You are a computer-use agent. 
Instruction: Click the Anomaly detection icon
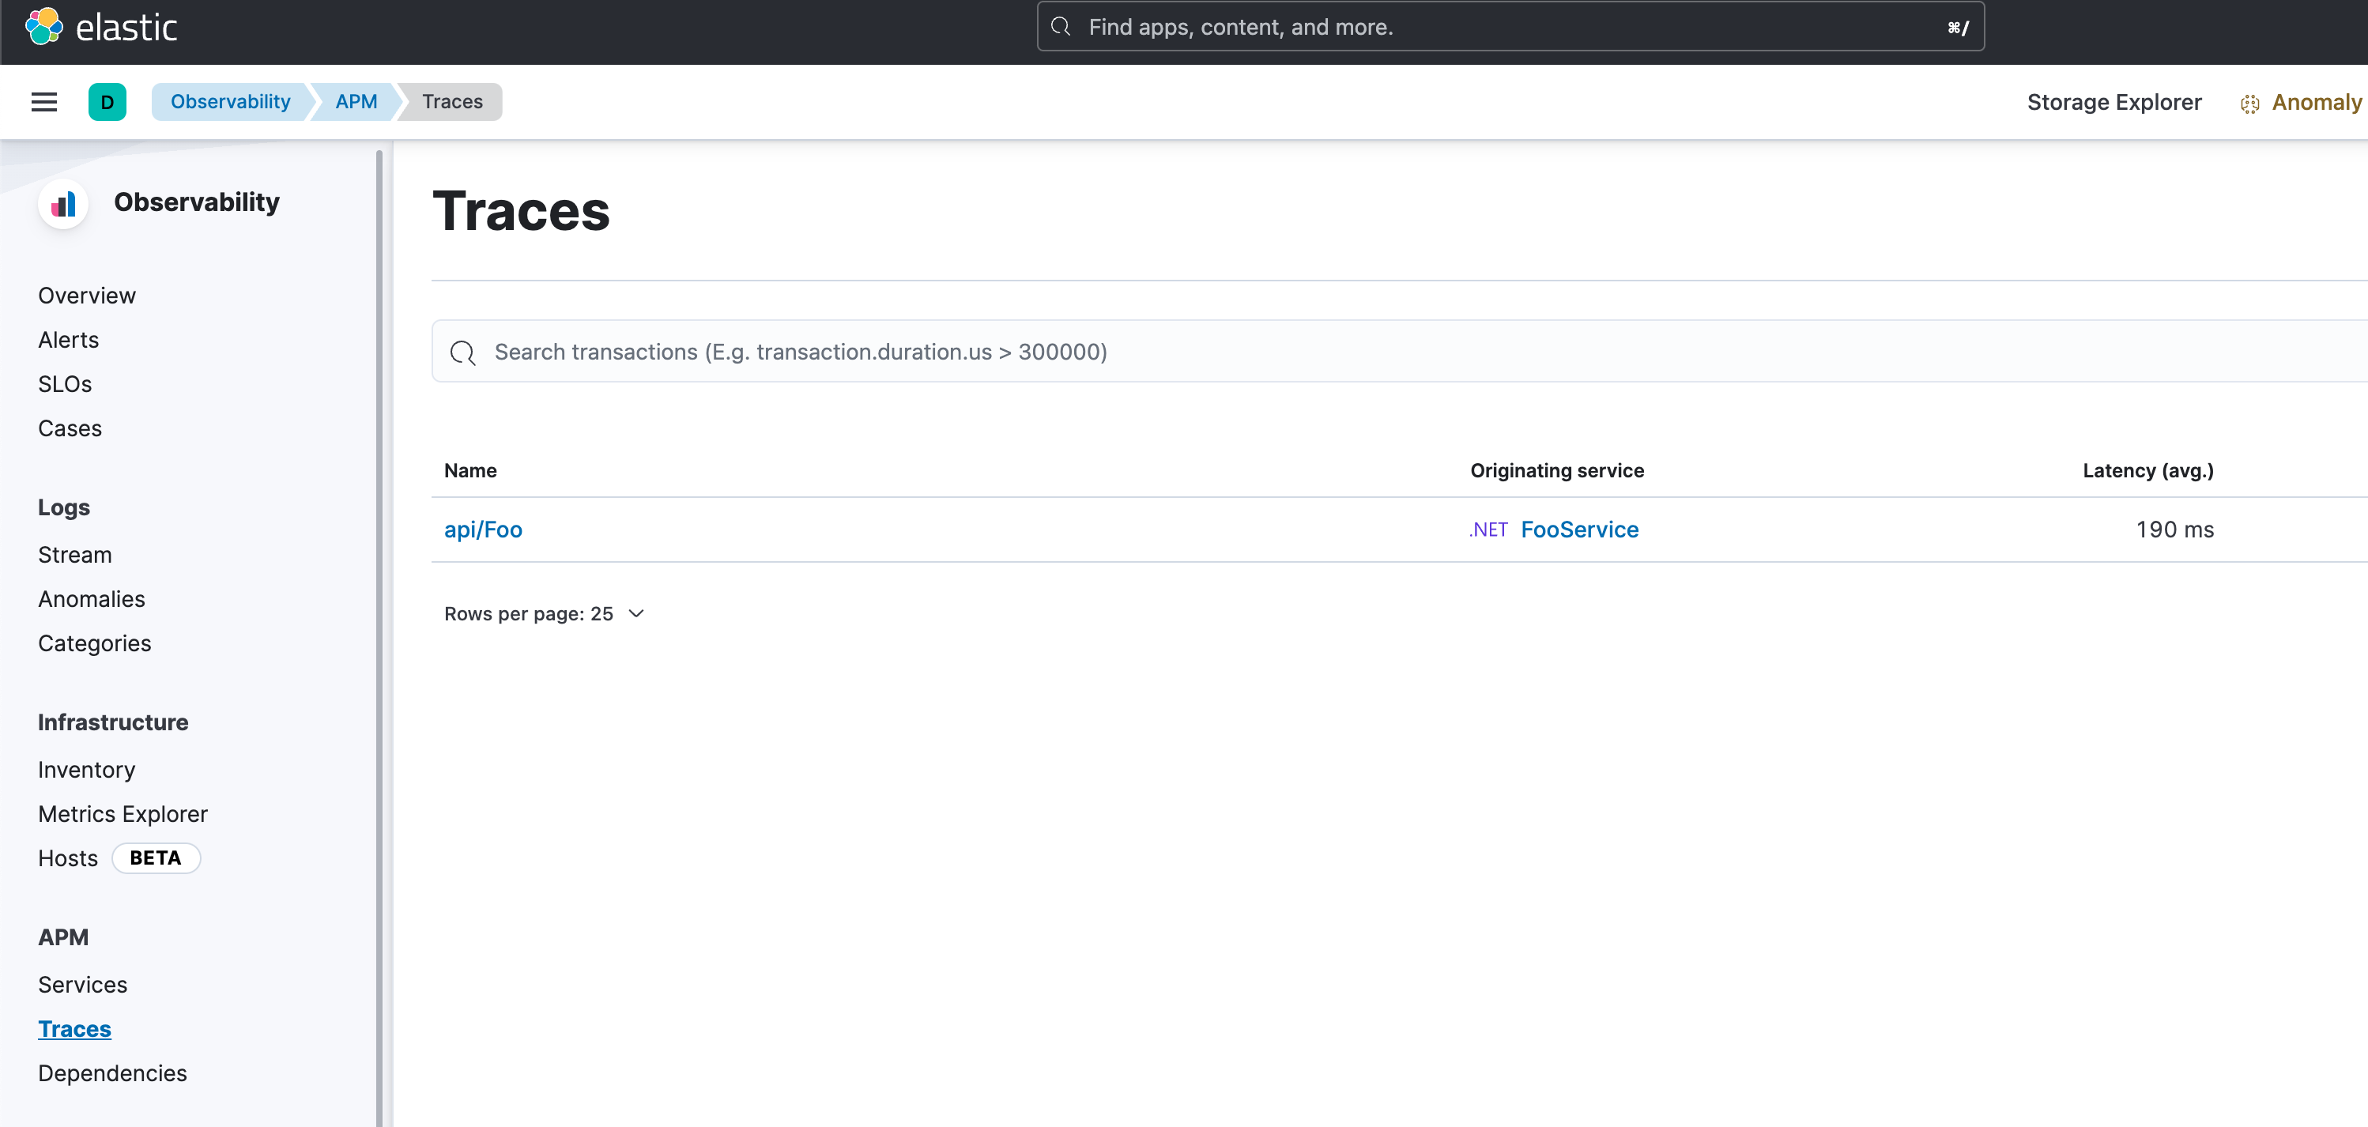point(2249,104)
